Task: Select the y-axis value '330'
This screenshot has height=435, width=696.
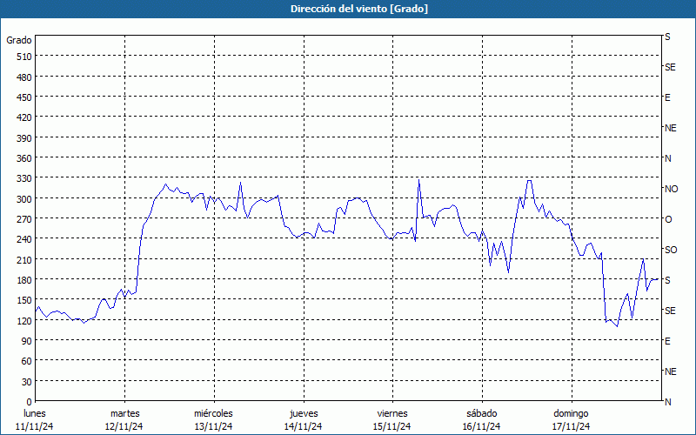Action: click(24, 178)
